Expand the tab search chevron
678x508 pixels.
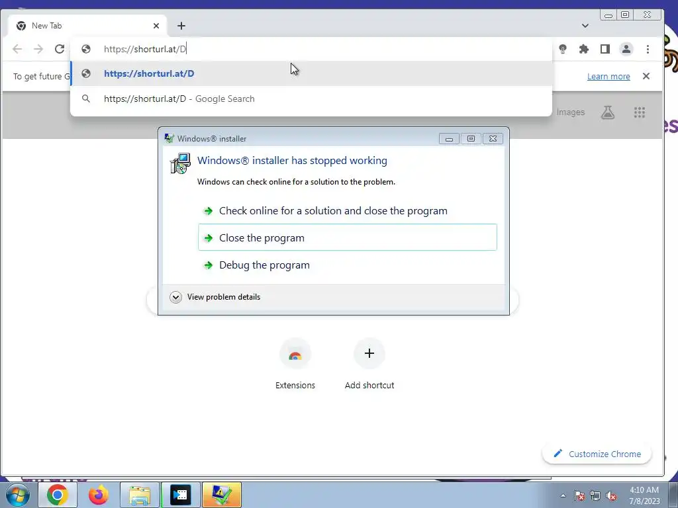[585, 26]
